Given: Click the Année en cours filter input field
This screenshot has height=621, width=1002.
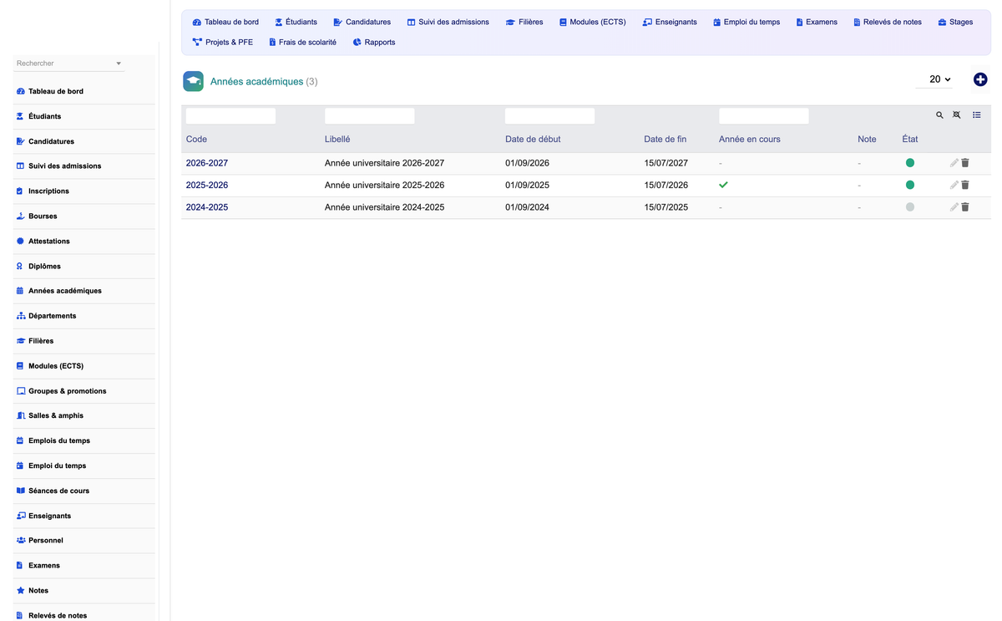Looking at the screenshot, I should click(x=763, y=116).
